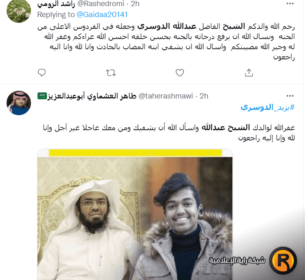Open display name راشد الرومي

click(x=56, y=4)
